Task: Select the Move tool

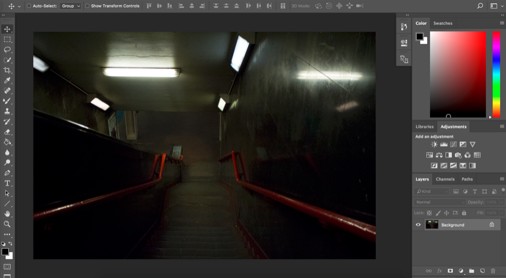Action: 7,29
